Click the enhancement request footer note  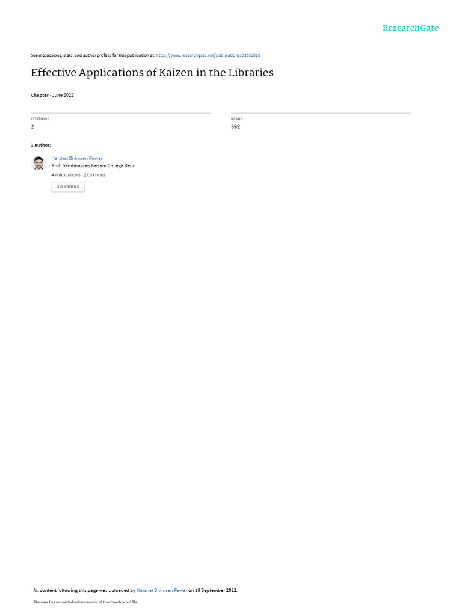(85, 602)
